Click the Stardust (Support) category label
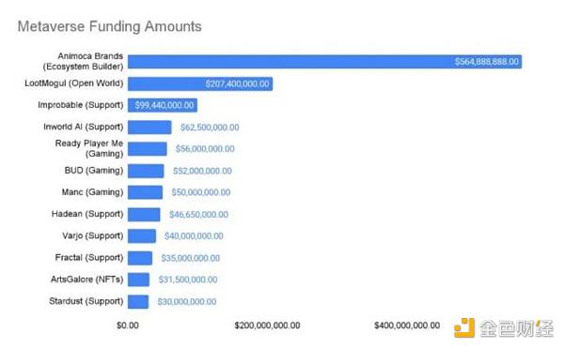This screenshot has width=564, height=348. [x=86, y=301]
